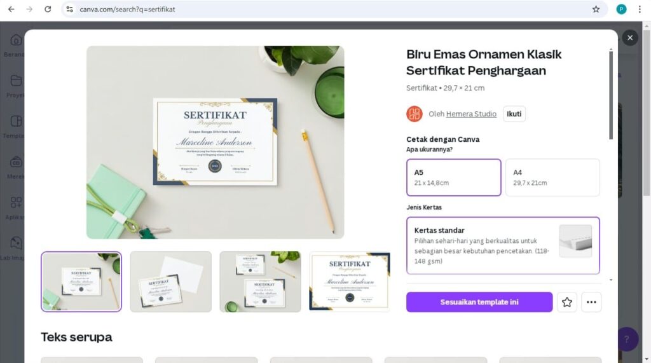Open the three-dot more options menu

click(x=591, y=302)
